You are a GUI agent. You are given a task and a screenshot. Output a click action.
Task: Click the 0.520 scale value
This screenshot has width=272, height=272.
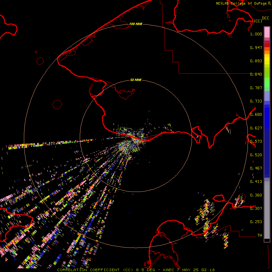pyautogui.click(x=256, y=155)
